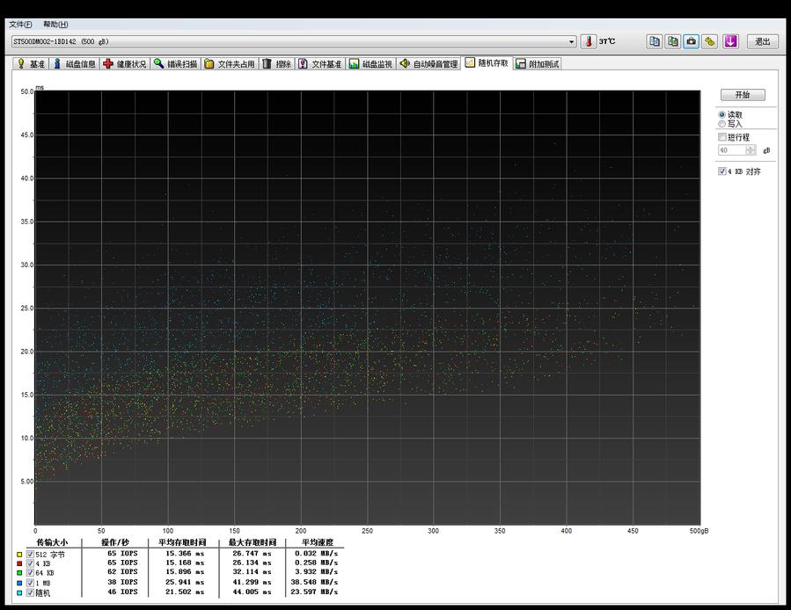Screen dimensions: 791x610
Task: Uncheck the 4 KB transfer size checkbox
Action: 30,563
